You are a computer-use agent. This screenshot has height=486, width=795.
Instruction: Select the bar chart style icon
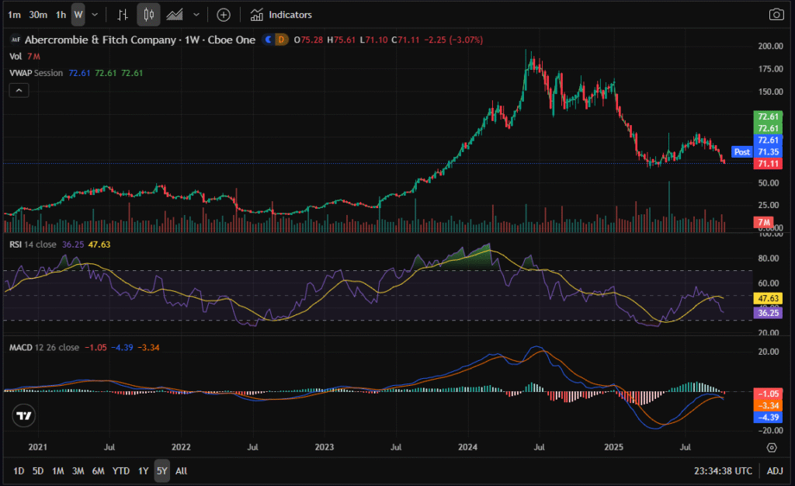pos(122,15)
